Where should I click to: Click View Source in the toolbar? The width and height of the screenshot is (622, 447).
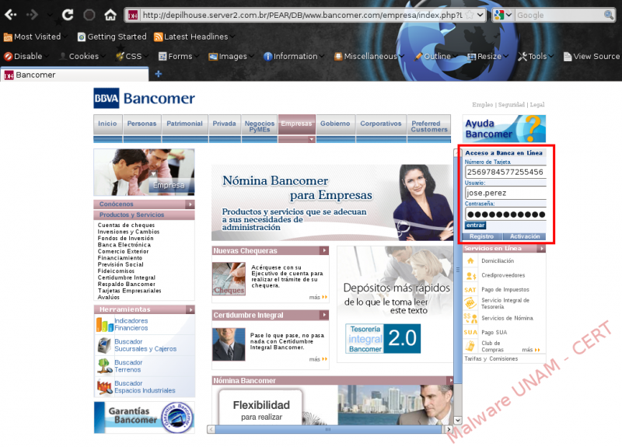592,56
